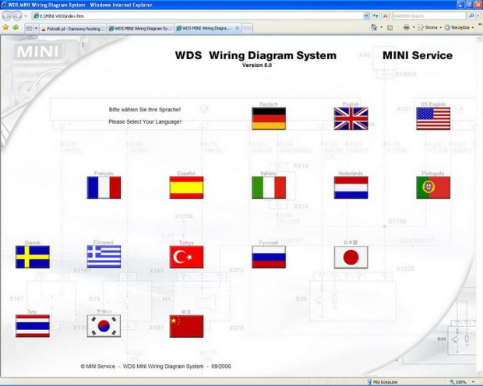Expand the tab list dropdown arrow
The image size is (483, 386).
pos(36,28)
